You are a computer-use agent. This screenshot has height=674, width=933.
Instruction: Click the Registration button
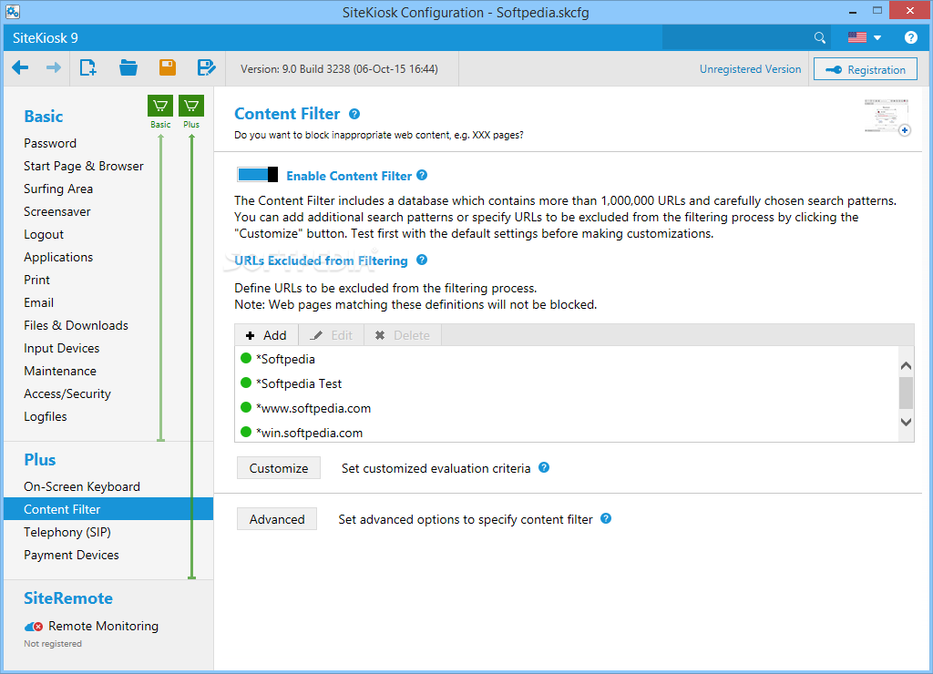pyautogui.click(x=866, y=69)
